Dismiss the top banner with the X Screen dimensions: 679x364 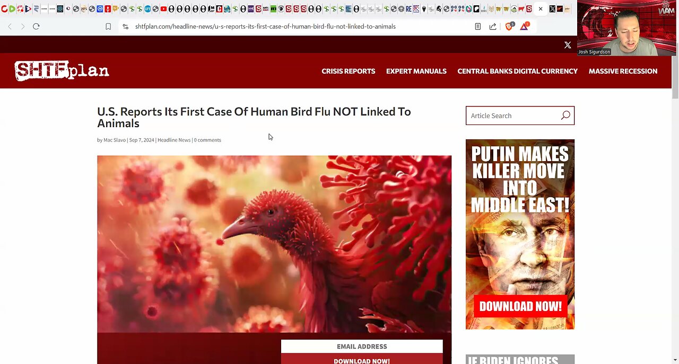tap(568, 45)
